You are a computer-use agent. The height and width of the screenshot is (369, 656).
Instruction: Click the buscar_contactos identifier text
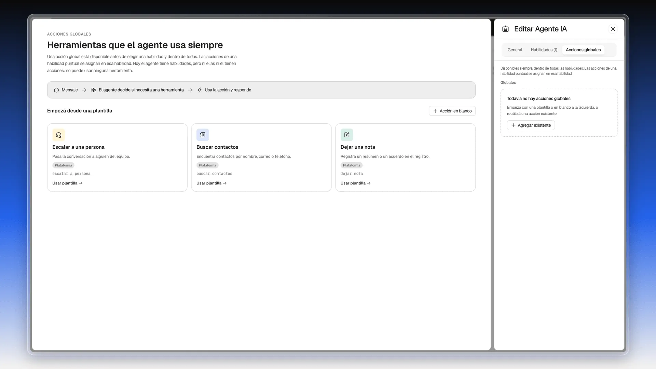pos(214,174)
